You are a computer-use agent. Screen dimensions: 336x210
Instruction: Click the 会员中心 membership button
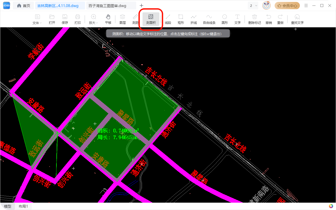click(x=287, y=6)
